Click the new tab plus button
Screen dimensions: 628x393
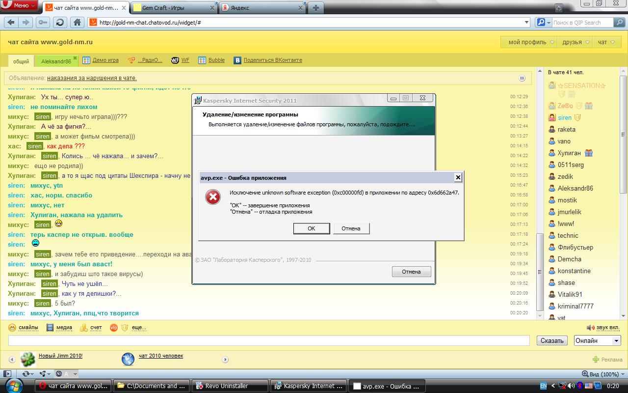point(316,7)
